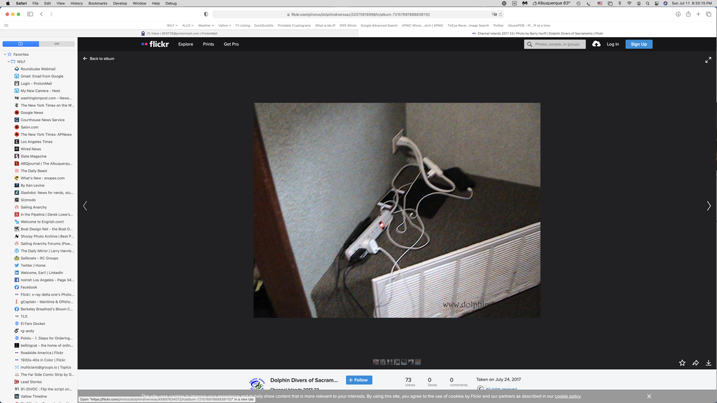Toggle the Safari sidebar button
The height and width of the screenshot is (403, 717).
30,14
